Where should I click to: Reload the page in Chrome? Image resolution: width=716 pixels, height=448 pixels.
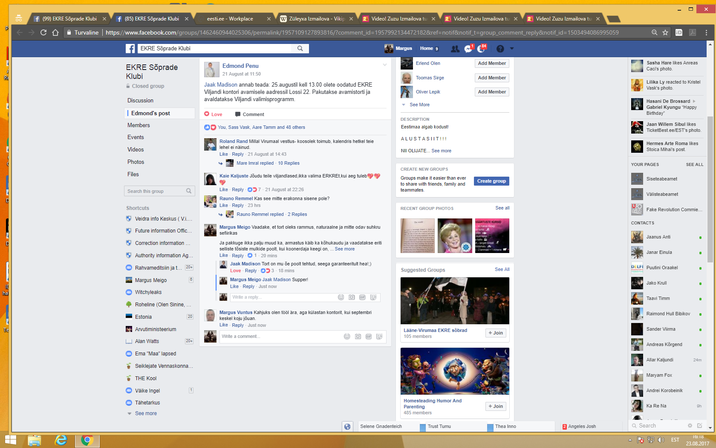click(x=43, y=32)
